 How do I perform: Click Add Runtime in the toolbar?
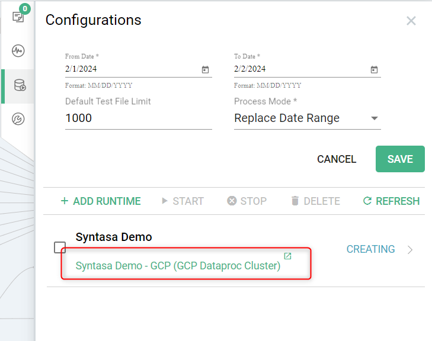(101, 201)
